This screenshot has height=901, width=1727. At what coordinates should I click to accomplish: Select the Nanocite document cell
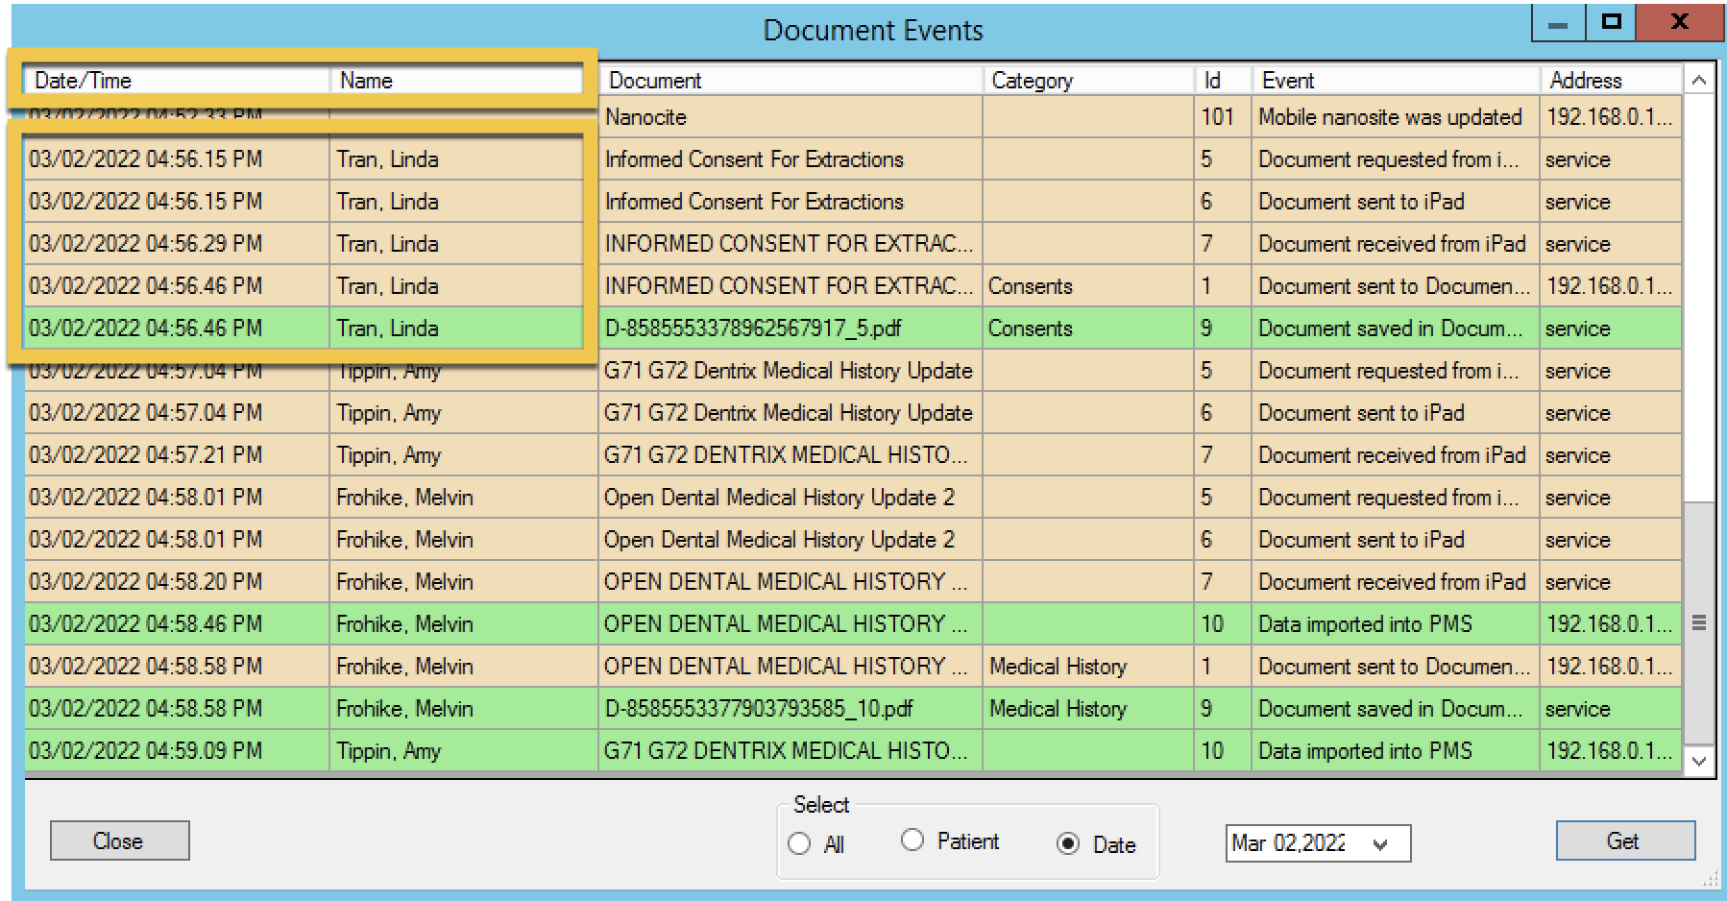pyautogui.click(x=791, y=117)
